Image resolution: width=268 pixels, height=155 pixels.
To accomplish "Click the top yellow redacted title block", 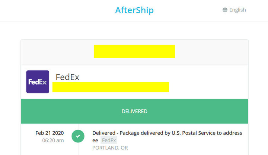I will point(134,52).
